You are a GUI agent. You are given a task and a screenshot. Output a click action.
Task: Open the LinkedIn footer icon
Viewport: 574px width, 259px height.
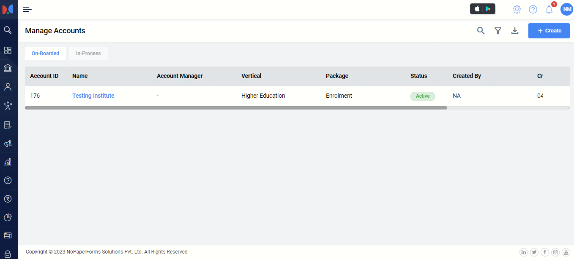pyautogui.click(x=524, y=252)
